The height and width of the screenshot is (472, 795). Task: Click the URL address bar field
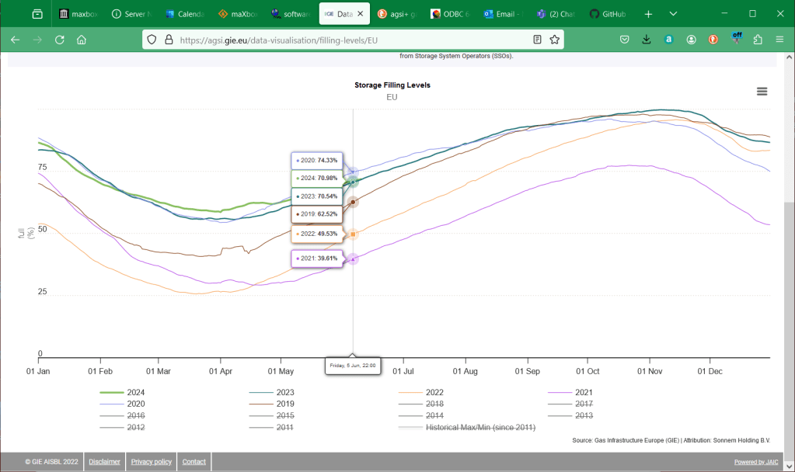[350, 40]
